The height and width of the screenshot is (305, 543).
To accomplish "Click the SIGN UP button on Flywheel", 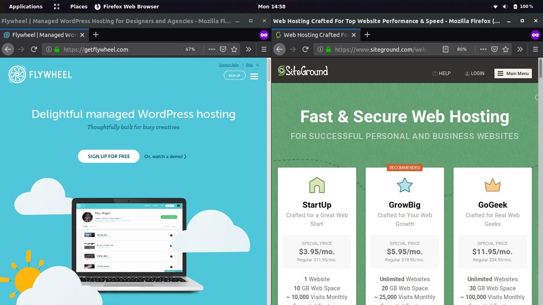I will (235, 75).
